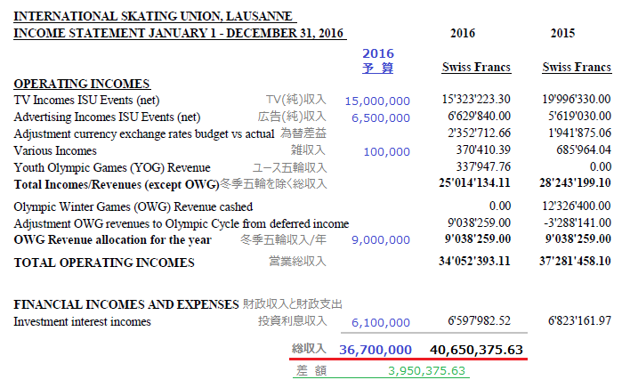Select the 2016 value 6'629'840.00

[x=480, y=116]
